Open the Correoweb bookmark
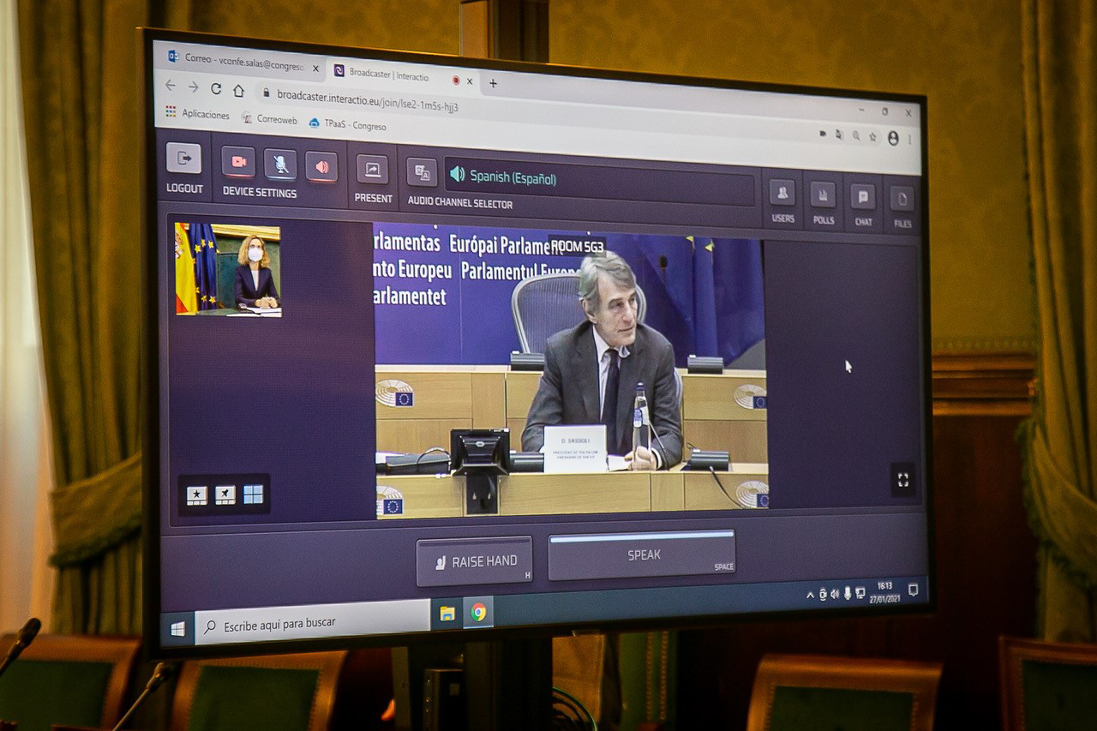 coord(269,119)
